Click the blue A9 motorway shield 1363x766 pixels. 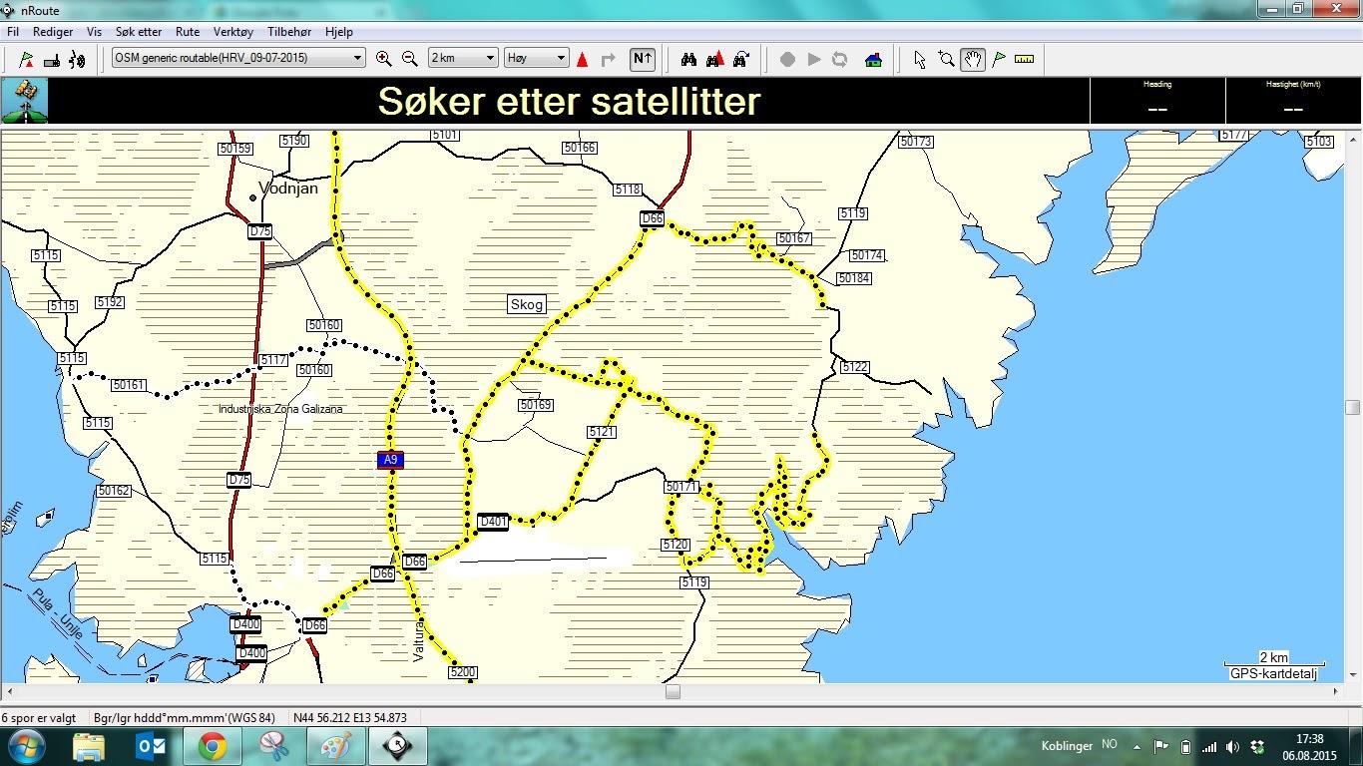390,460
